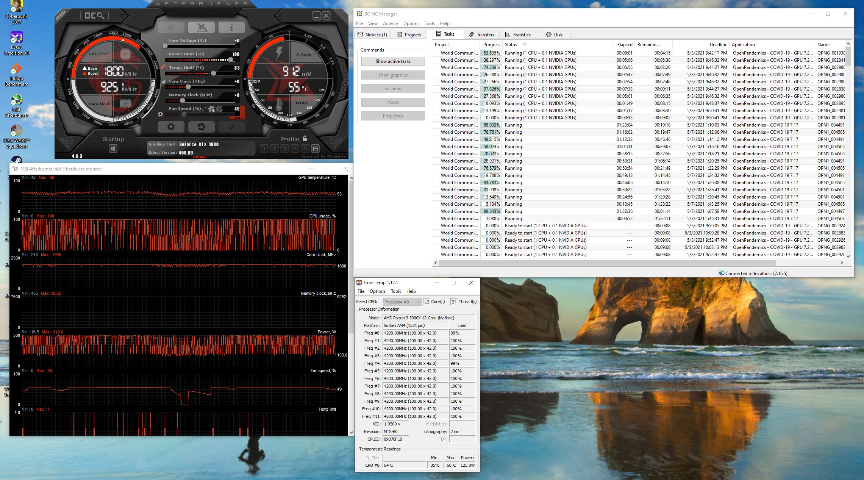
Task: Click the Connected to localhost status icon
Action: coord(722,273)
